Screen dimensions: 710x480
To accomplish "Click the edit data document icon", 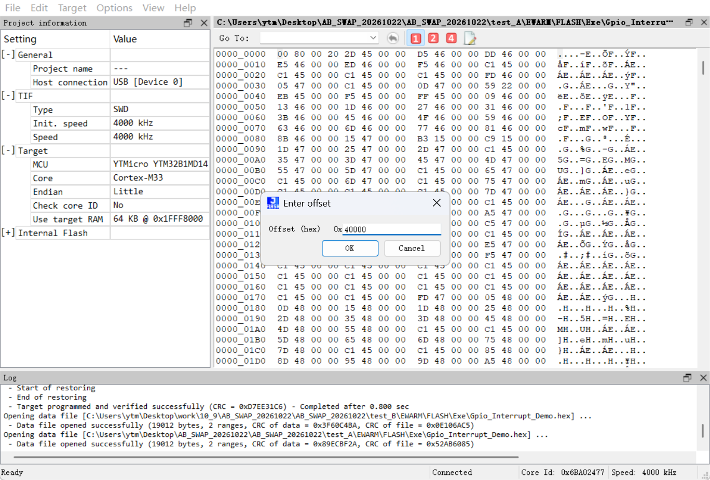I will [470, 38].
